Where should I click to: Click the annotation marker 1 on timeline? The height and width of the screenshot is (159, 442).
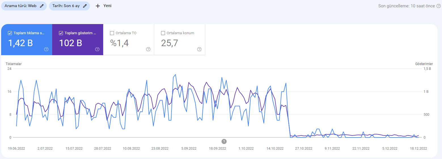[224, 141]
